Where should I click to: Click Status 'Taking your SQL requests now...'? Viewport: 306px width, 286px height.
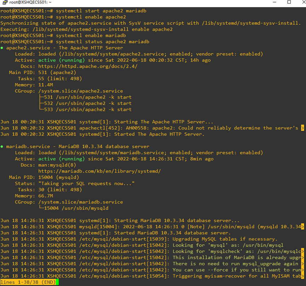coord(86,183)
